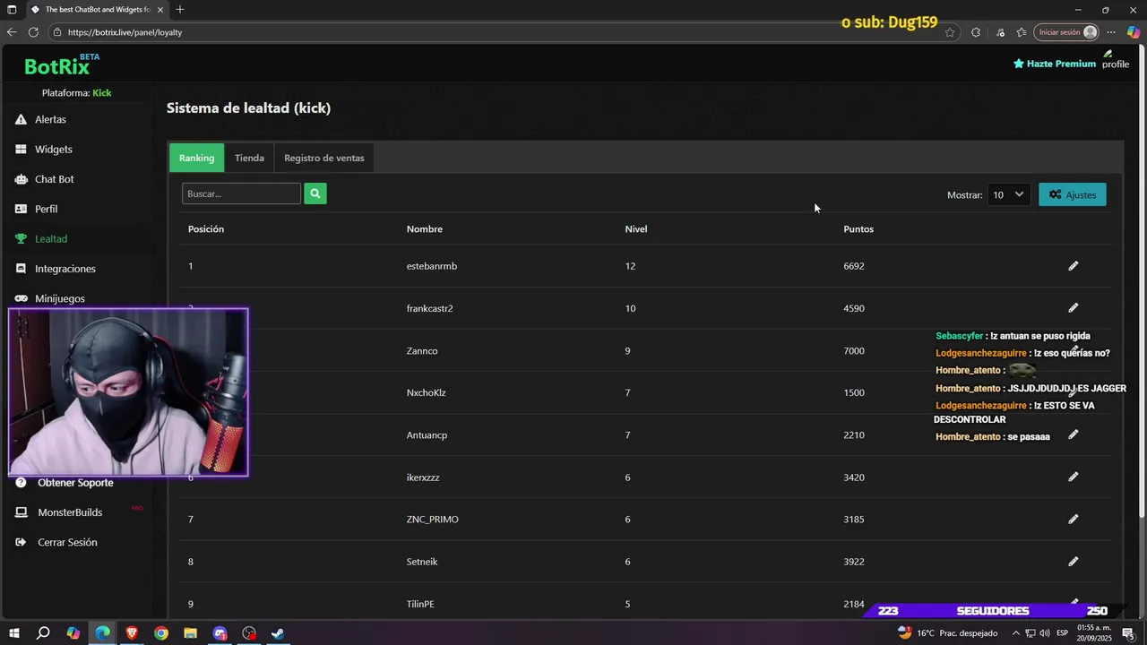
Task: Go back with the browser arrow
Action: (12, 32)
